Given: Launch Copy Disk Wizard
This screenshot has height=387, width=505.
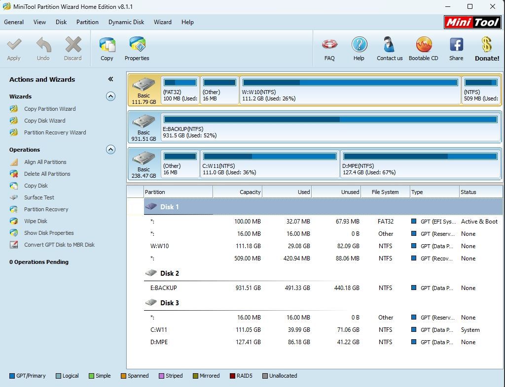Looking at the screenshot, I should (x=45, y=121).
